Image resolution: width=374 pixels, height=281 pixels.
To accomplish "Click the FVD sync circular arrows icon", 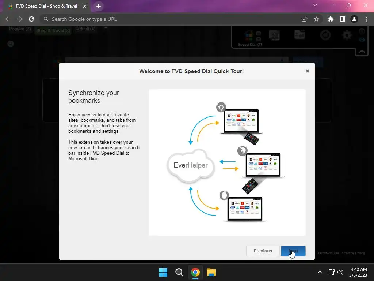I will [x=325, y=35].
